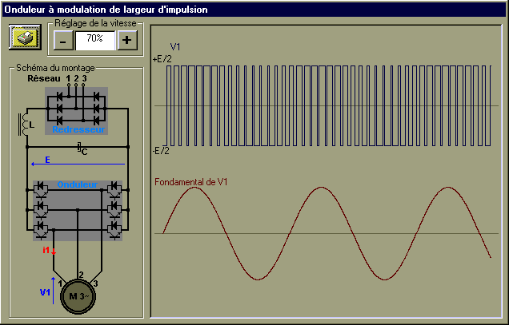Screen dimensions: 509x325
Task: Click the capacitor C symbol
Action: [82, 149]
